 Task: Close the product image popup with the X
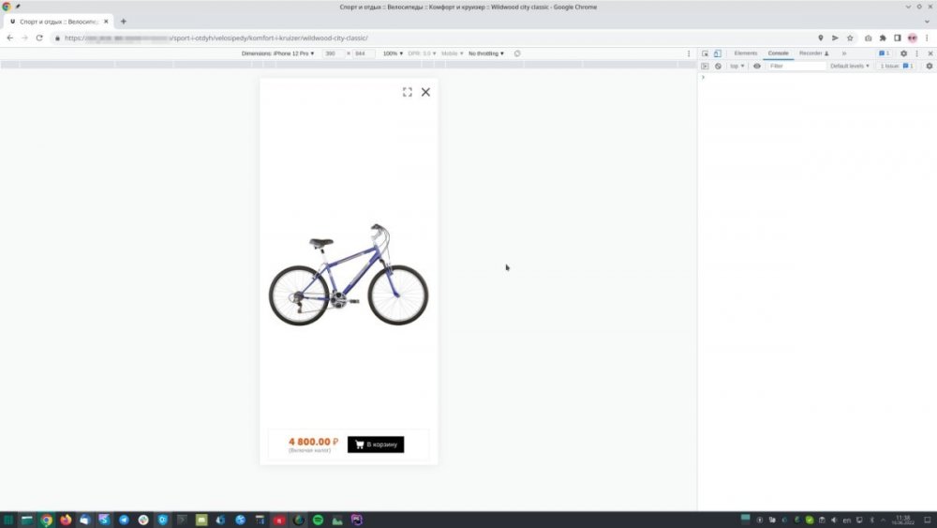point(425,92)
